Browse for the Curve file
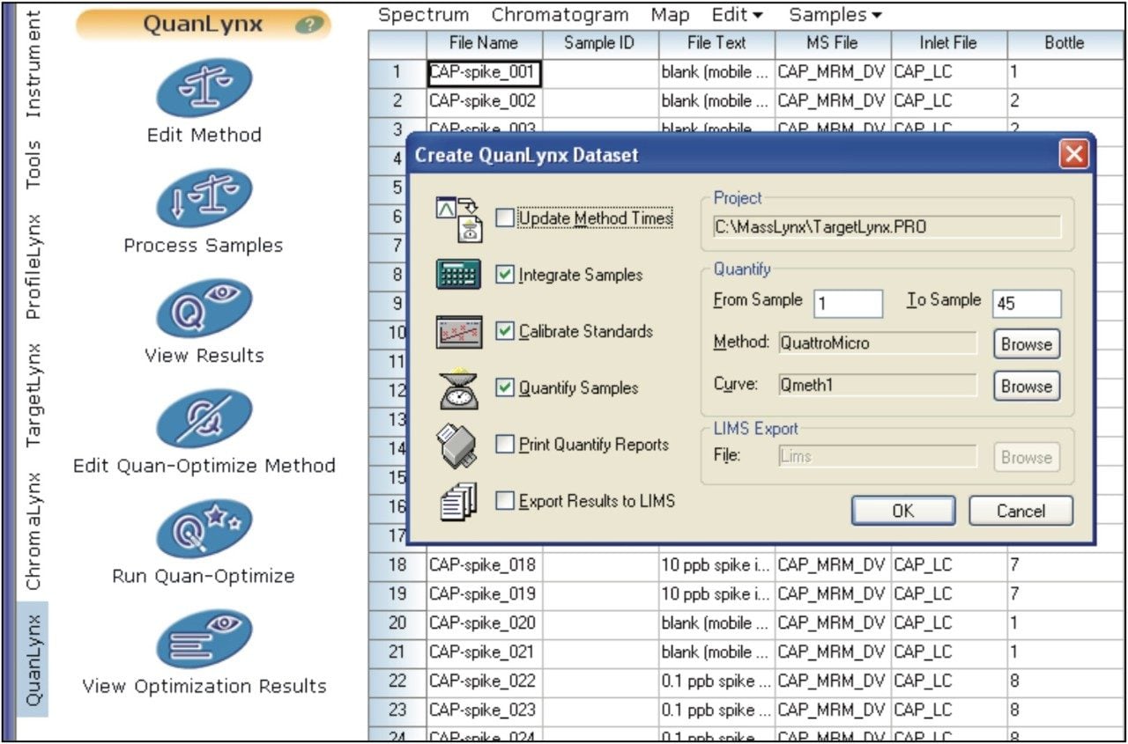 pyautogui.click(x=1027, y=386)
